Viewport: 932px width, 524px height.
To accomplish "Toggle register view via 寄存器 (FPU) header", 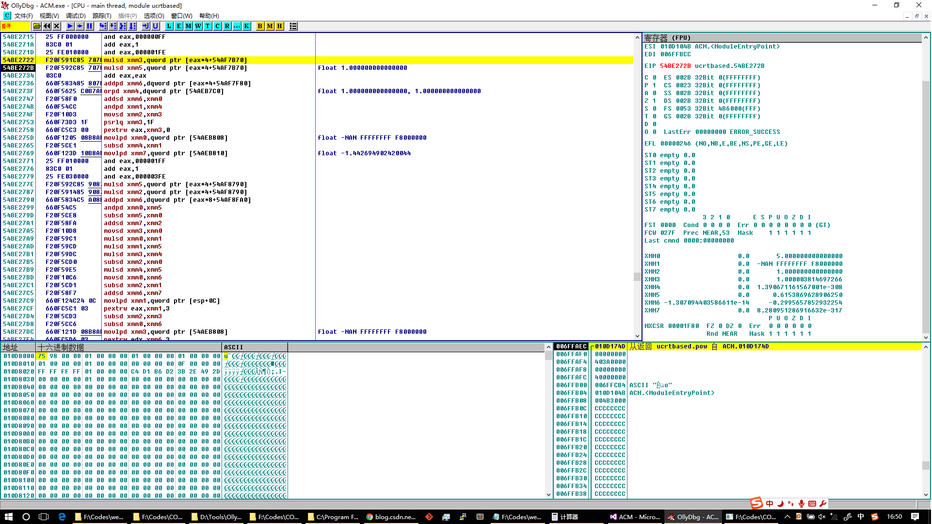I will coord(782,38).
